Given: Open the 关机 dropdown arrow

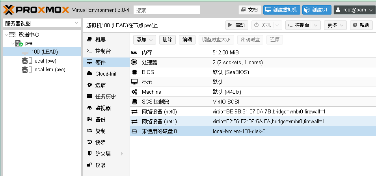Looking at the screenshot, I should click(277, 25).
